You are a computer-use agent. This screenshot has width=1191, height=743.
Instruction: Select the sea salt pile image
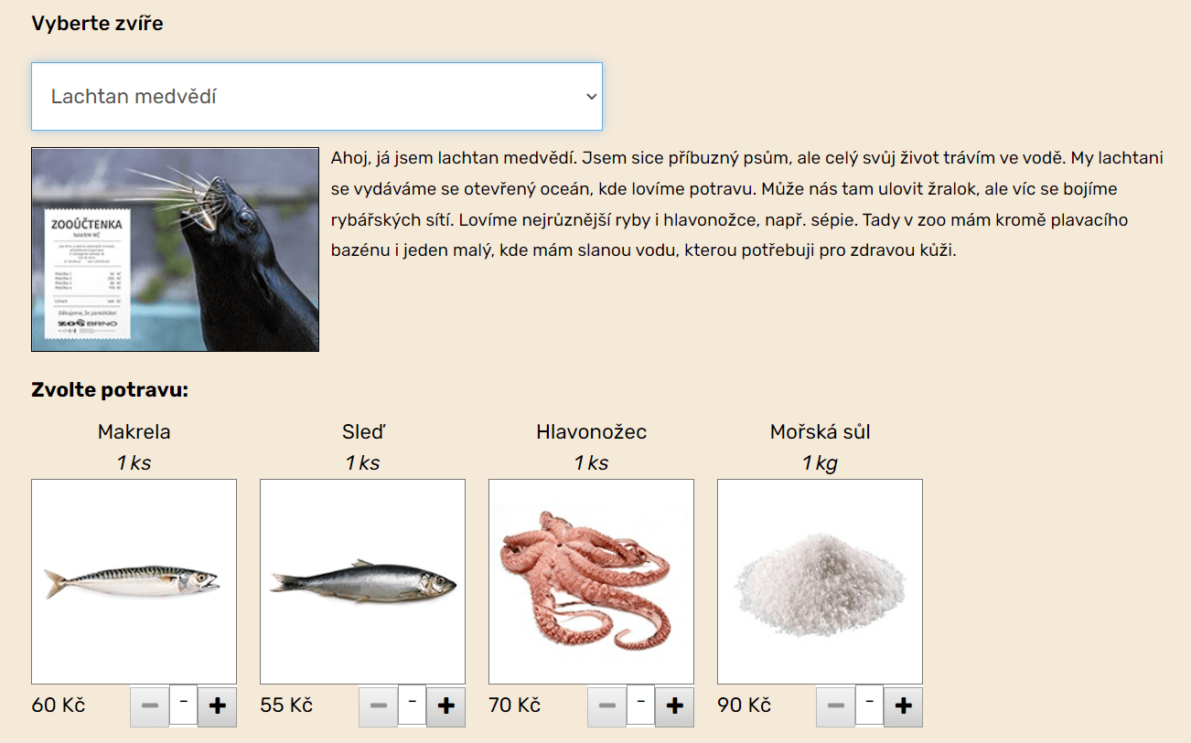(820, 581)
